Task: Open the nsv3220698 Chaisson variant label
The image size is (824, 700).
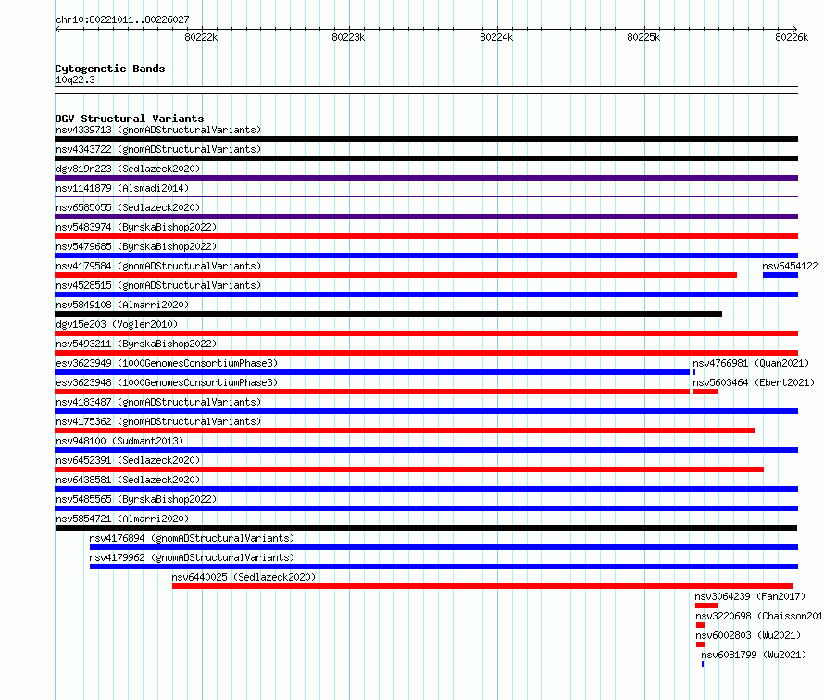Action: pyautogui.click(x=759, y=616)
